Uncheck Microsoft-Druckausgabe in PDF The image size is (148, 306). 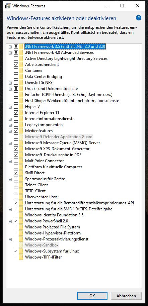[16, 155]
